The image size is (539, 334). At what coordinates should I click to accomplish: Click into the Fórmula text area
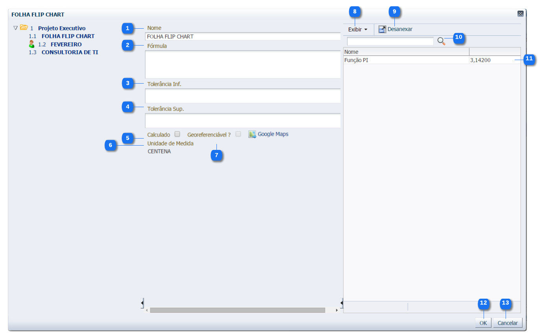(242, 64)
